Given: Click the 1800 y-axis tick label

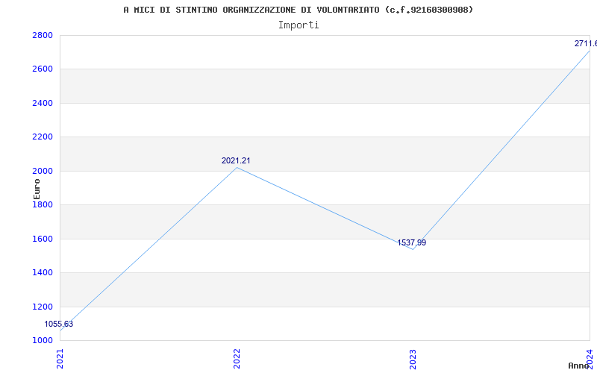Looking at the screenshot, I should pyautogui.click(x=43, y=204).
